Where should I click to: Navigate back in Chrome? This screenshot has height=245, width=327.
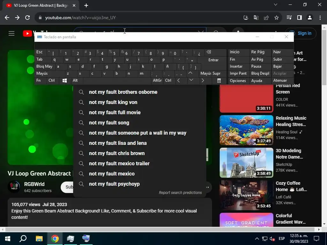coord(7,18)
